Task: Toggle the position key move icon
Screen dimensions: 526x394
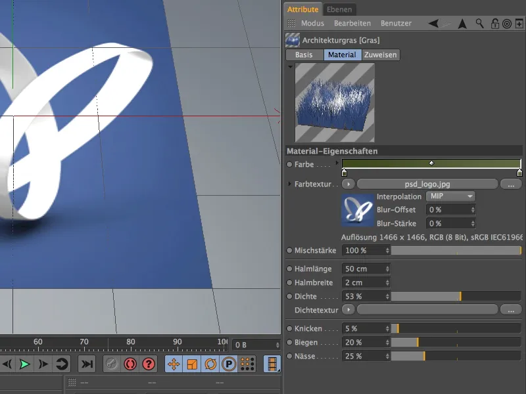Action: tap(174, 364)
